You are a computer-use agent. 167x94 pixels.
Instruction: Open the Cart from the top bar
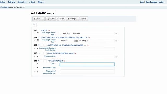click(x=32, y=2)
